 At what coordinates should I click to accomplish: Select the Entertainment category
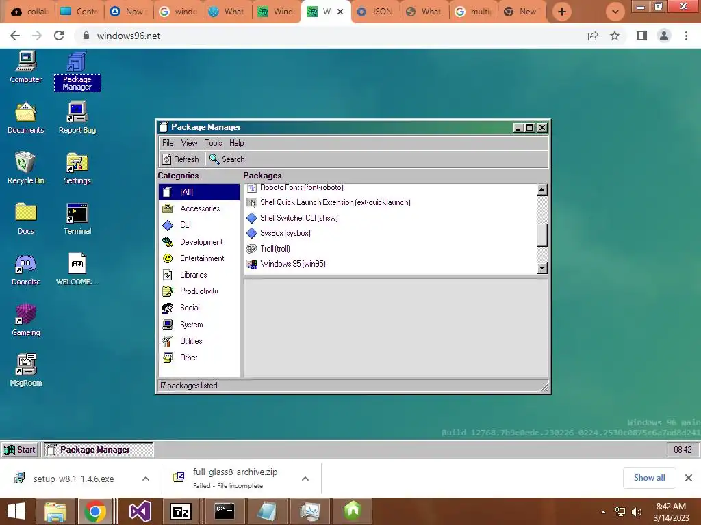(x=199, y=258)
